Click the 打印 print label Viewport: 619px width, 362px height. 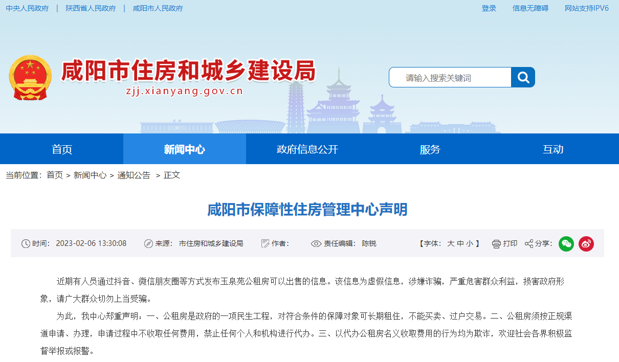pyautogui.click(x=511, y=243)
